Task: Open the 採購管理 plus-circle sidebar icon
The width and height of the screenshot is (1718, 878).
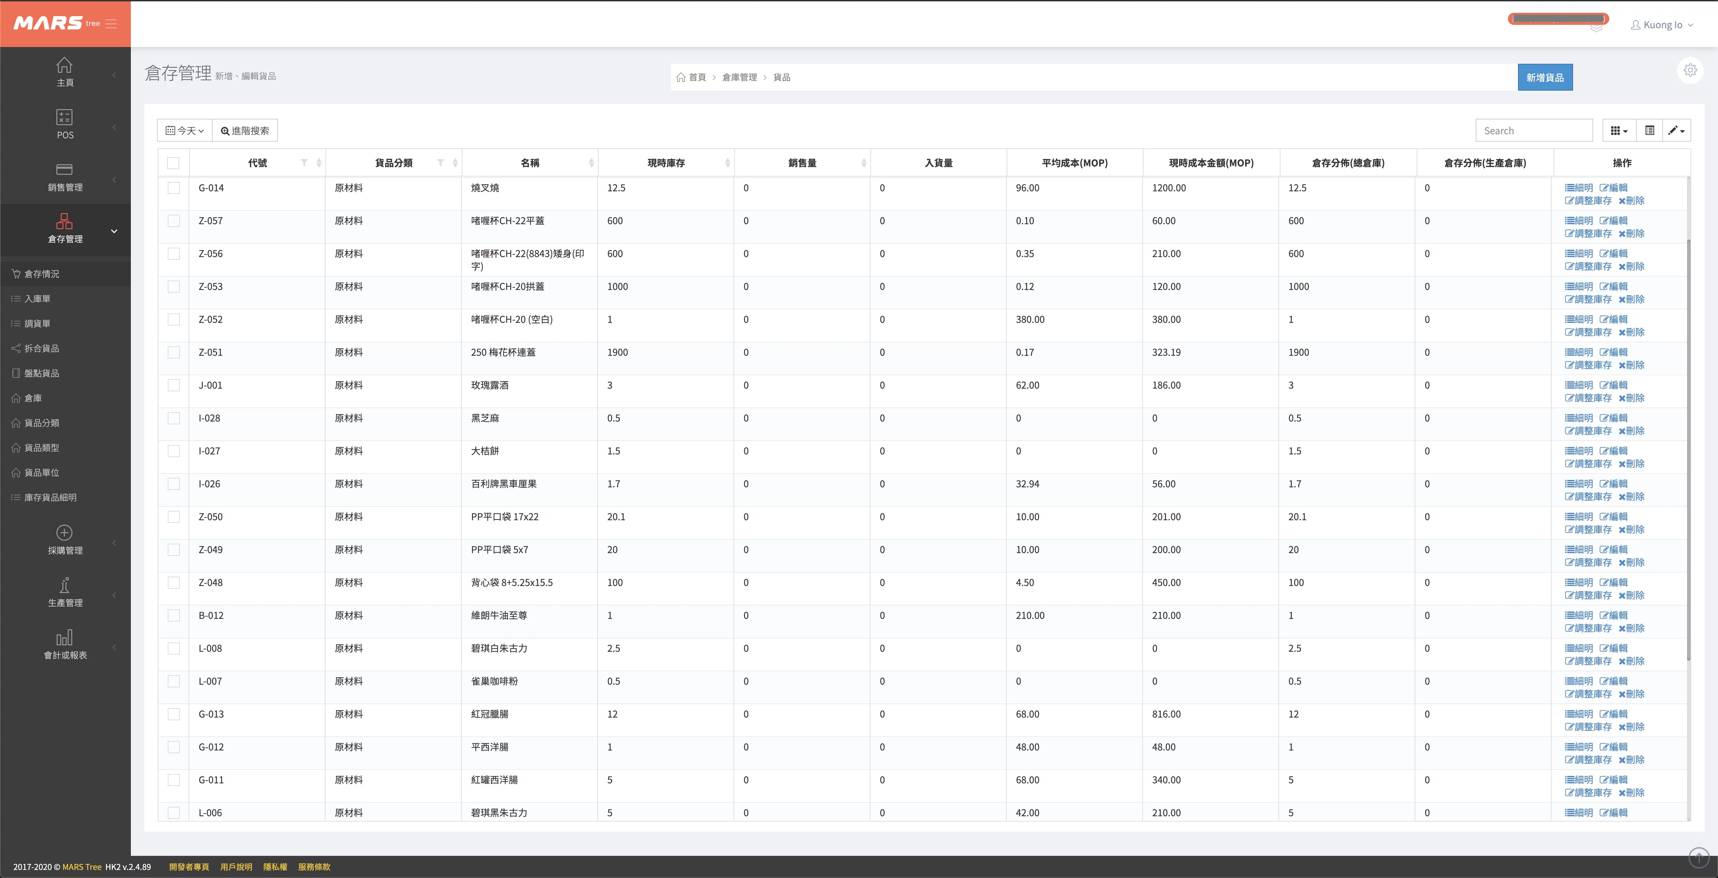Action: 65,532
